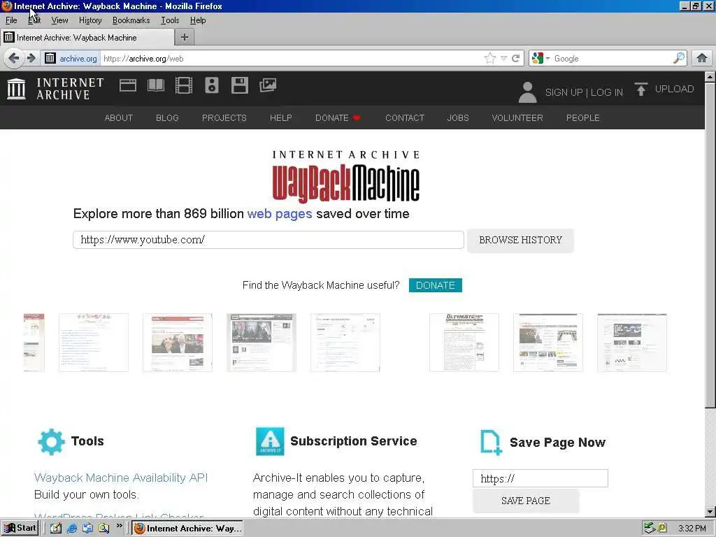The image size is (716, 537).
Task: Click the archive.org site identity icon
Action: (50, 59)
